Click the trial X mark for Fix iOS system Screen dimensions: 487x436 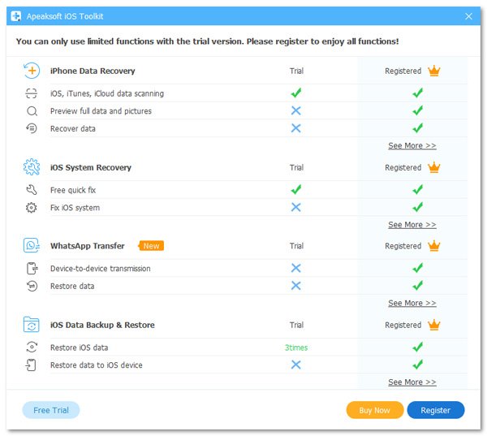296,207
